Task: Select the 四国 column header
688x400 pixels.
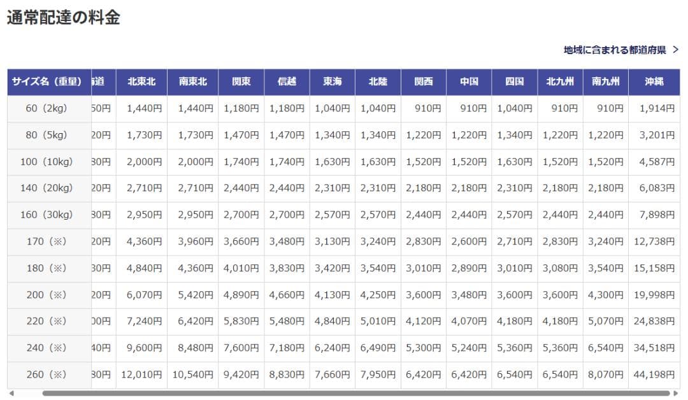Action: click(x=515, y=82)
